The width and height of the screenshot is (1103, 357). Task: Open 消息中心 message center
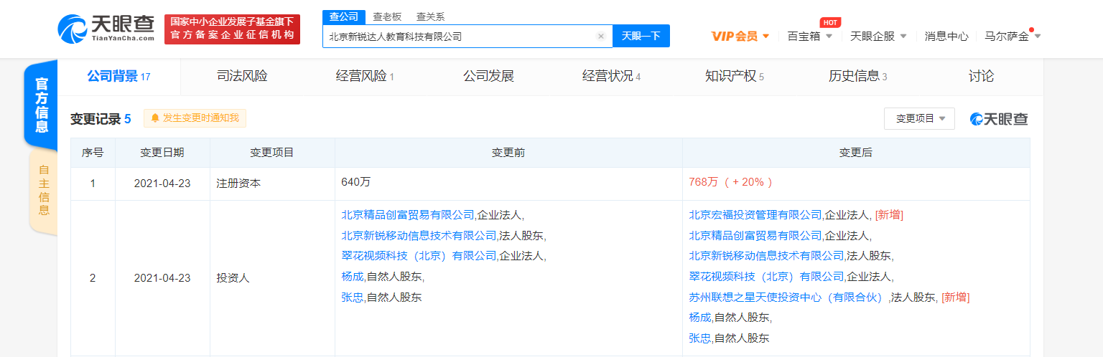[x=946, y=36]
